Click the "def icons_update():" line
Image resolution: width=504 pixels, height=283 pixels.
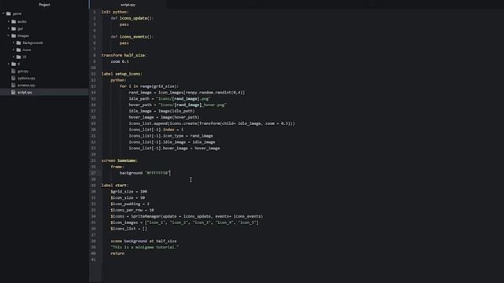point(132,18)
